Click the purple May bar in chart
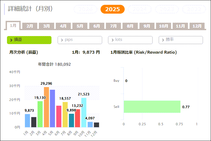The height and width of the screenshot is (141, 211). [53, 108]
